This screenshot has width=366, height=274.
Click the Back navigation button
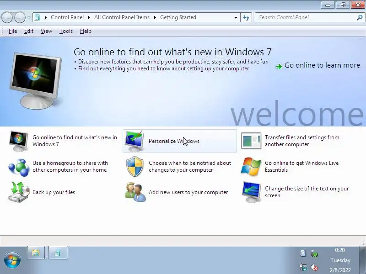[x=7, y=17]
